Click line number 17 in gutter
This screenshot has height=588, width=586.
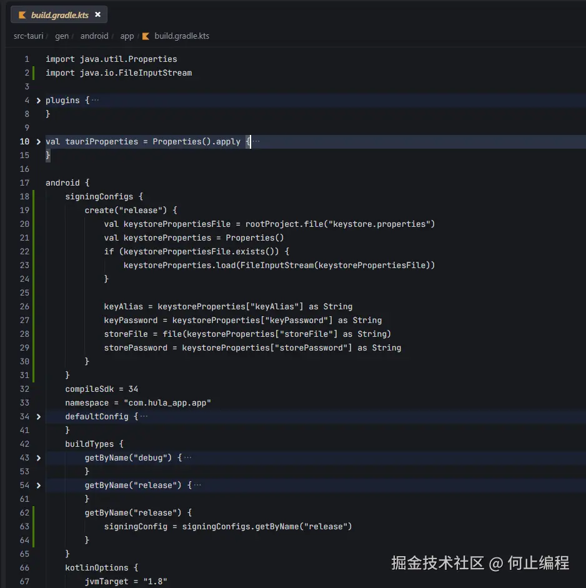[x=24, y=183]
